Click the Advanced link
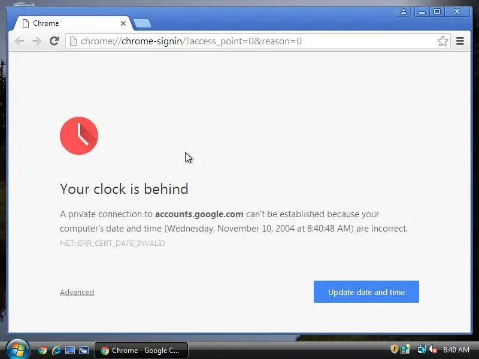The width and height of the screenshot is (479, 359). coord(77,292)
